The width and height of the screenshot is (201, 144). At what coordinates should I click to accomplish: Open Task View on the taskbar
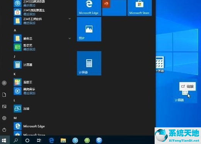click(39, 141)
